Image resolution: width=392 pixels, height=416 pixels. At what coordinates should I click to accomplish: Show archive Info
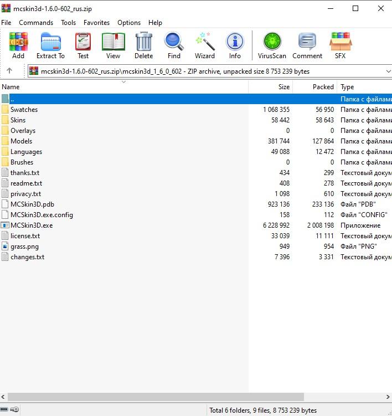pos(235,42)
